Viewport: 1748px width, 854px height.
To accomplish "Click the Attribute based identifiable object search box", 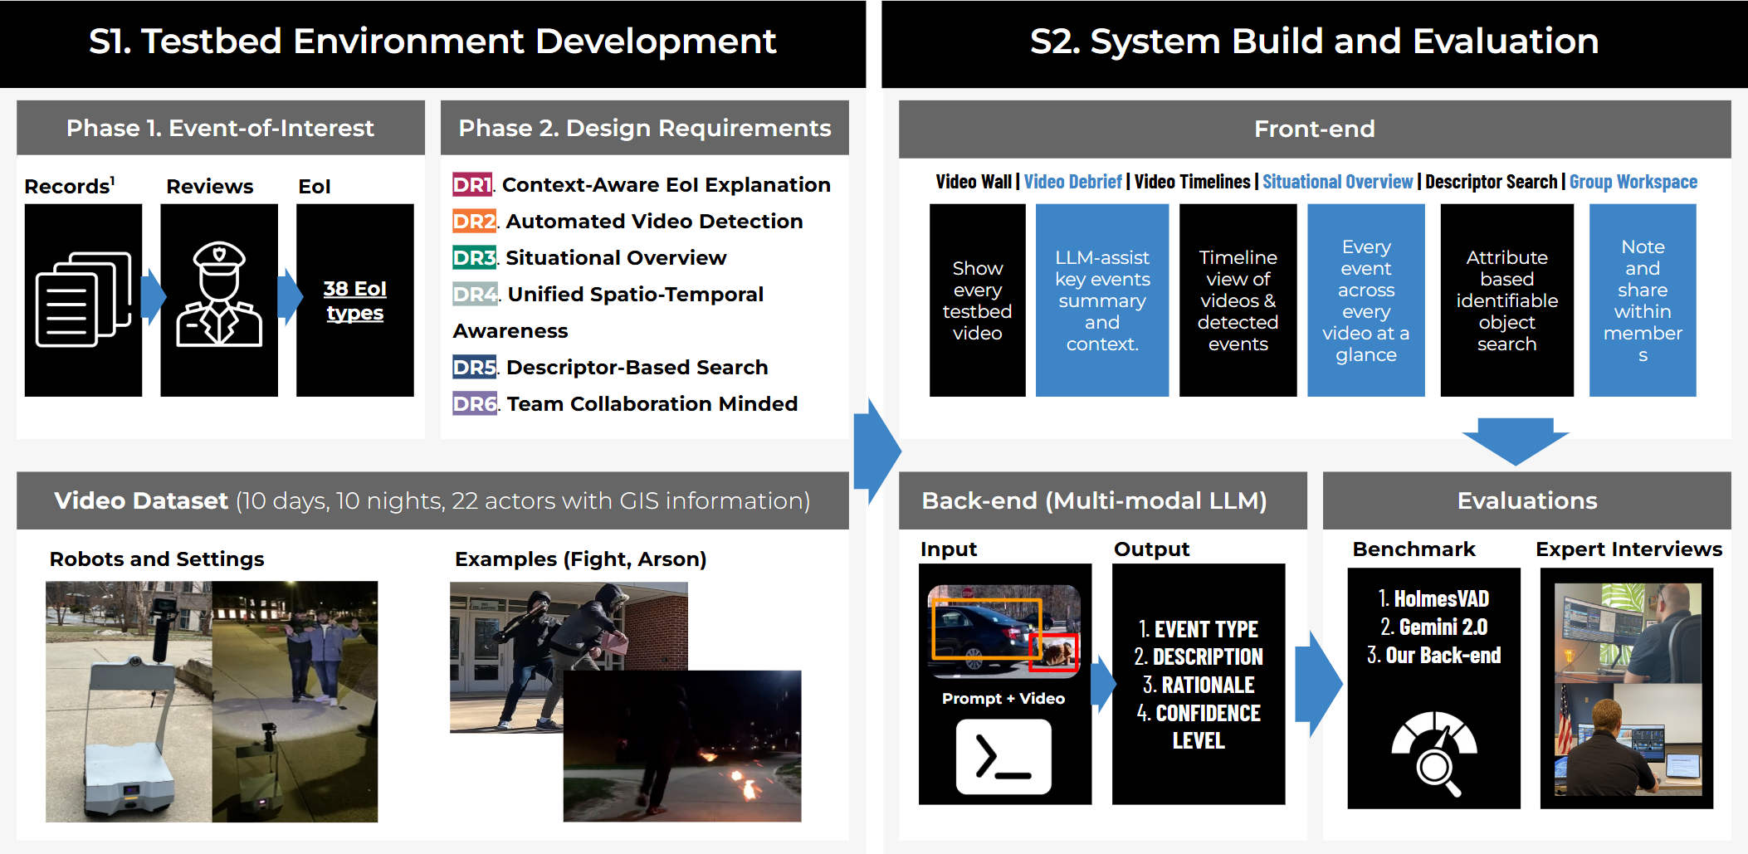I will [1506, 300].
